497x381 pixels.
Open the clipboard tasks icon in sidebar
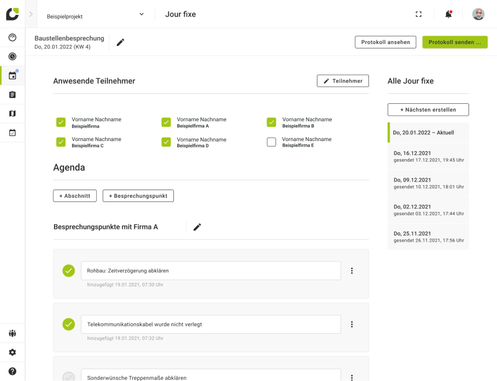pyautogui.click(x=12, y=94)
